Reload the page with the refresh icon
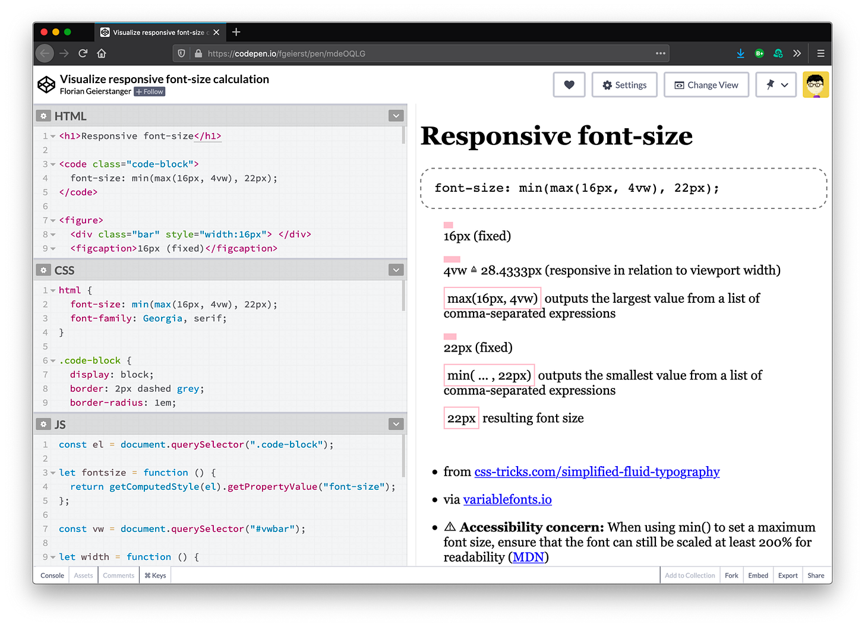Screen dimensions: 865x627 [x=83, y=53]
